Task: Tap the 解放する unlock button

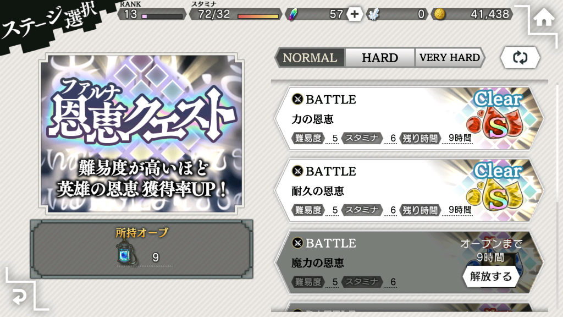Action: 491,276
